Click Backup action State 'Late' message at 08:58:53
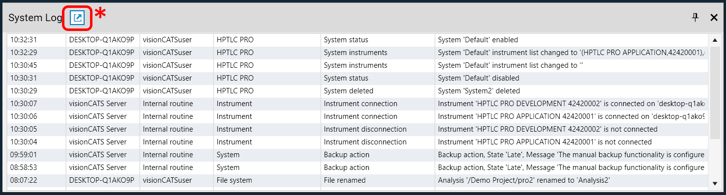This screenshot has width=726, height=195. pyautogui.click(x=572, y=167)
